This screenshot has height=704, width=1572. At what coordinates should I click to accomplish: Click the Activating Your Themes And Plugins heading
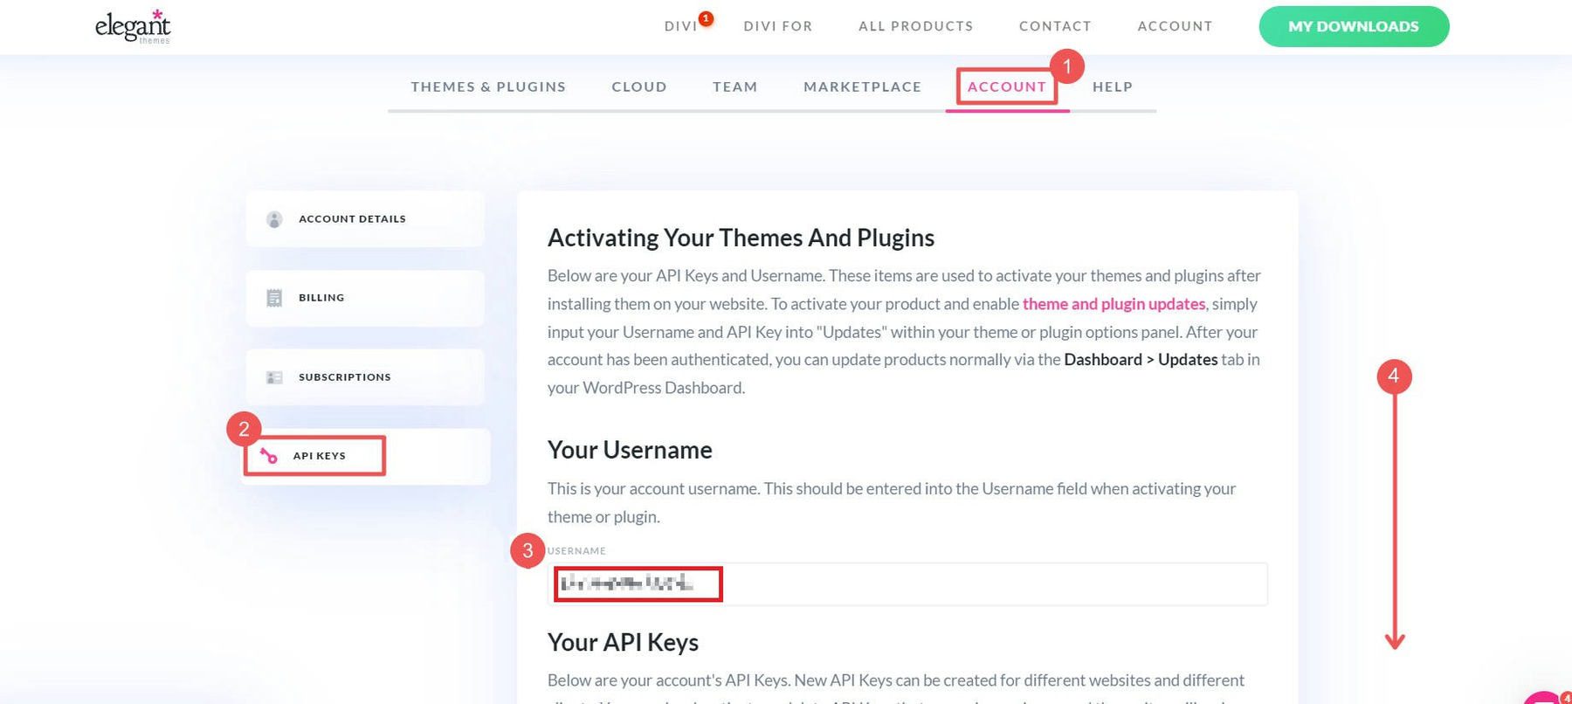(741, 238)
